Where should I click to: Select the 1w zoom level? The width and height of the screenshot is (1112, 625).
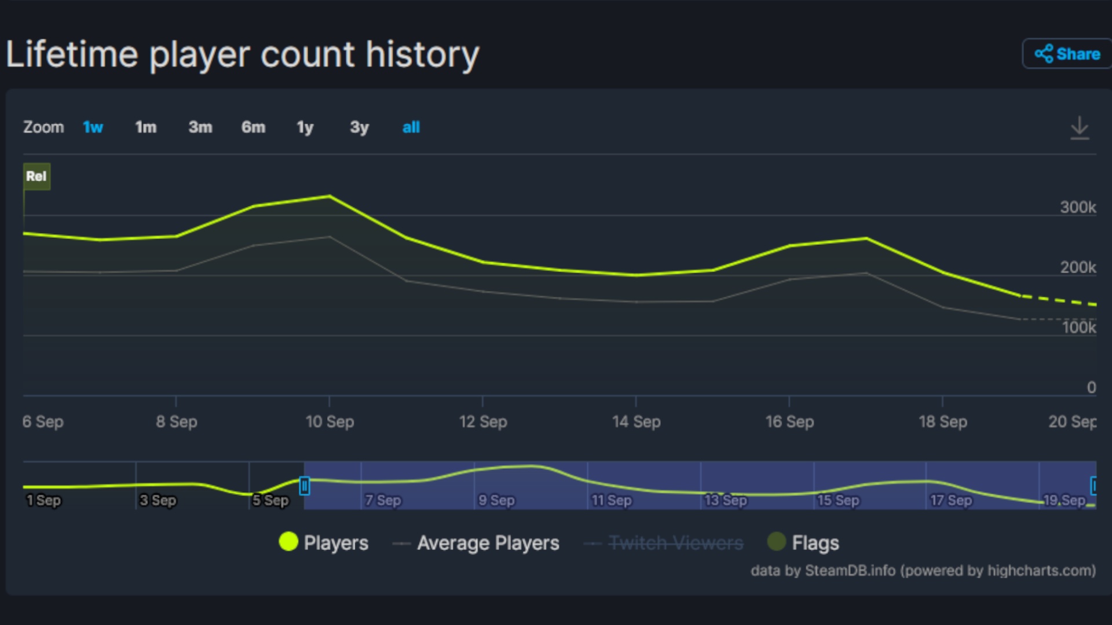tap(94, 127)
